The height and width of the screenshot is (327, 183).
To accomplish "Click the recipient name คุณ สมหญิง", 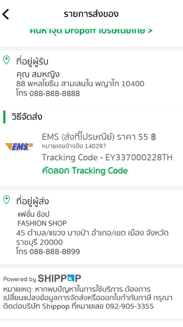I will 38,74.
